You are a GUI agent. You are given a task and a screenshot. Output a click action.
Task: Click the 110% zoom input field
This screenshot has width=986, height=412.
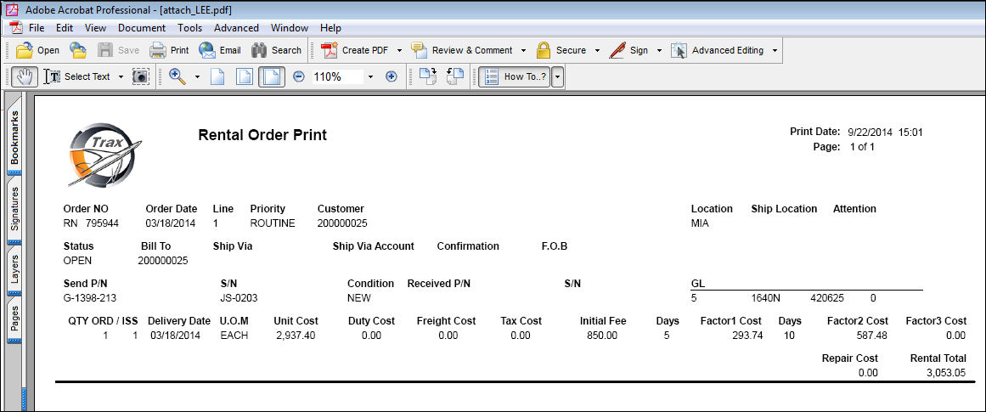[x=337, y=76]
